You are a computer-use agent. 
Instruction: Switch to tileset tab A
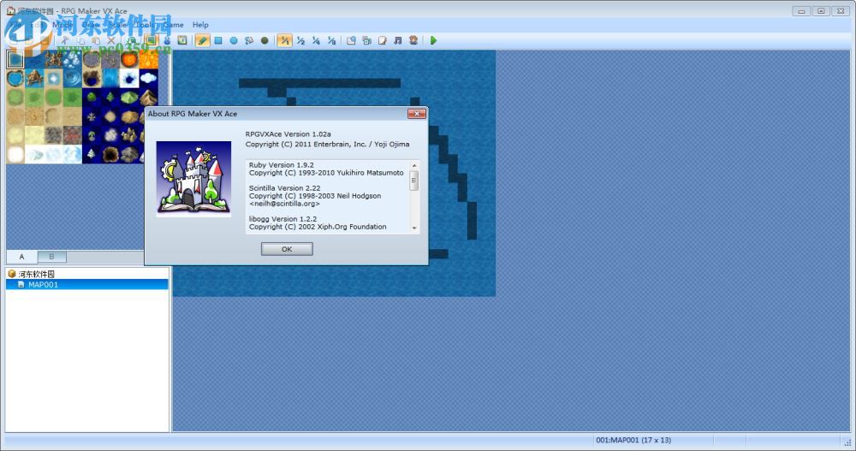[x=22, y=257]
